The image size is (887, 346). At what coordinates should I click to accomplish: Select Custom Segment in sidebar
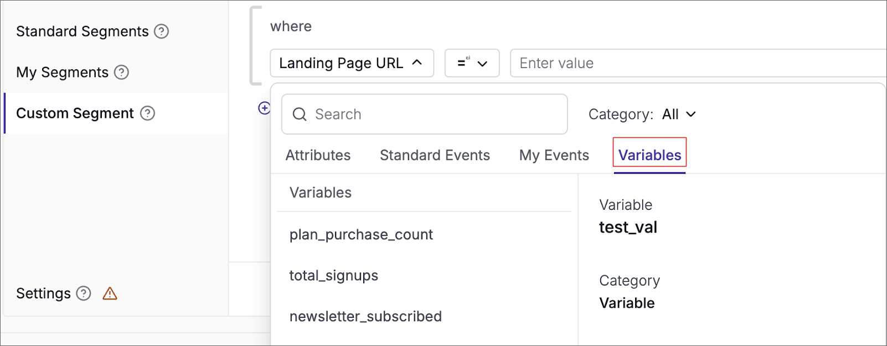75,113
